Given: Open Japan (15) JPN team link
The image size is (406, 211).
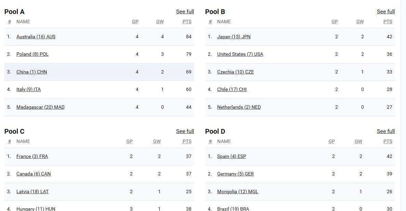Looking at the screenshot, I should 234,37.
